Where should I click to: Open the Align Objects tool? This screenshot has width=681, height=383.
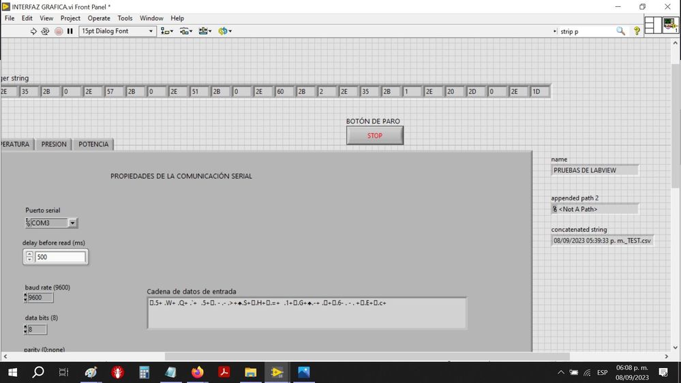tap(167, 31)
